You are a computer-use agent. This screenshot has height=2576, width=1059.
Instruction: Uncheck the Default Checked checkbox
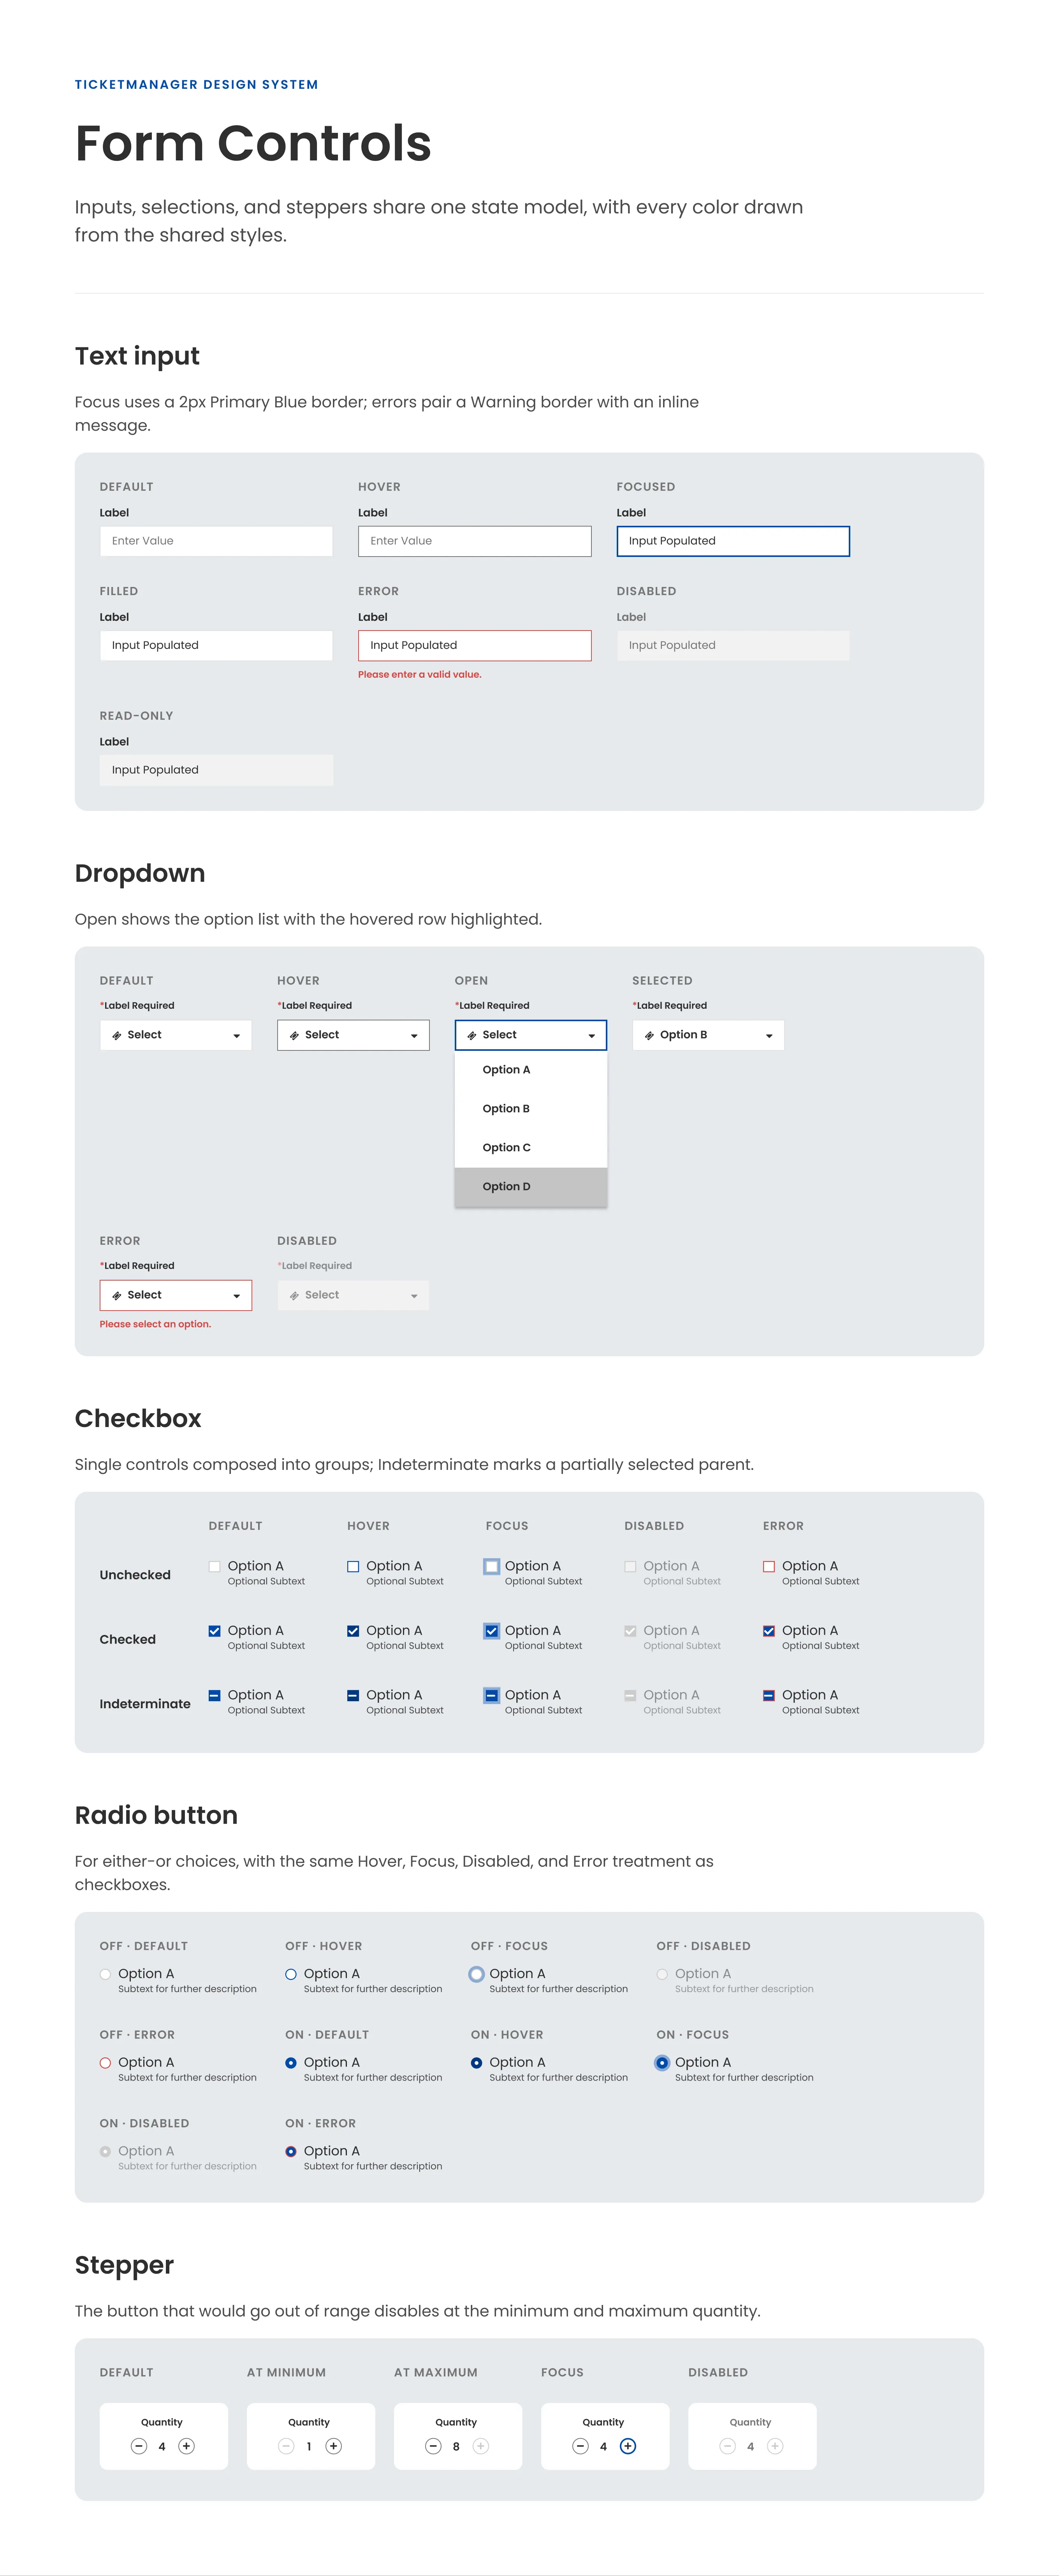point(214,1631)
